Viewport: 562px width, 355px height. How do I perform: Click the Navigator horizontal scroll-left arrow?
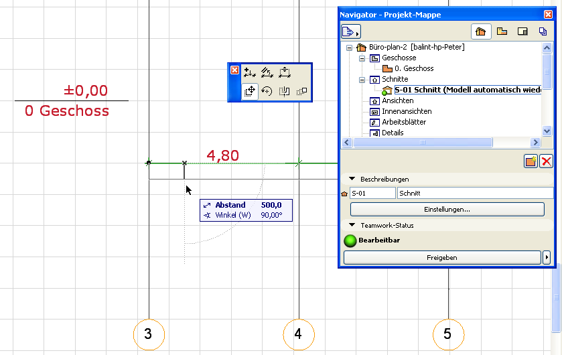tap(346, 143)
